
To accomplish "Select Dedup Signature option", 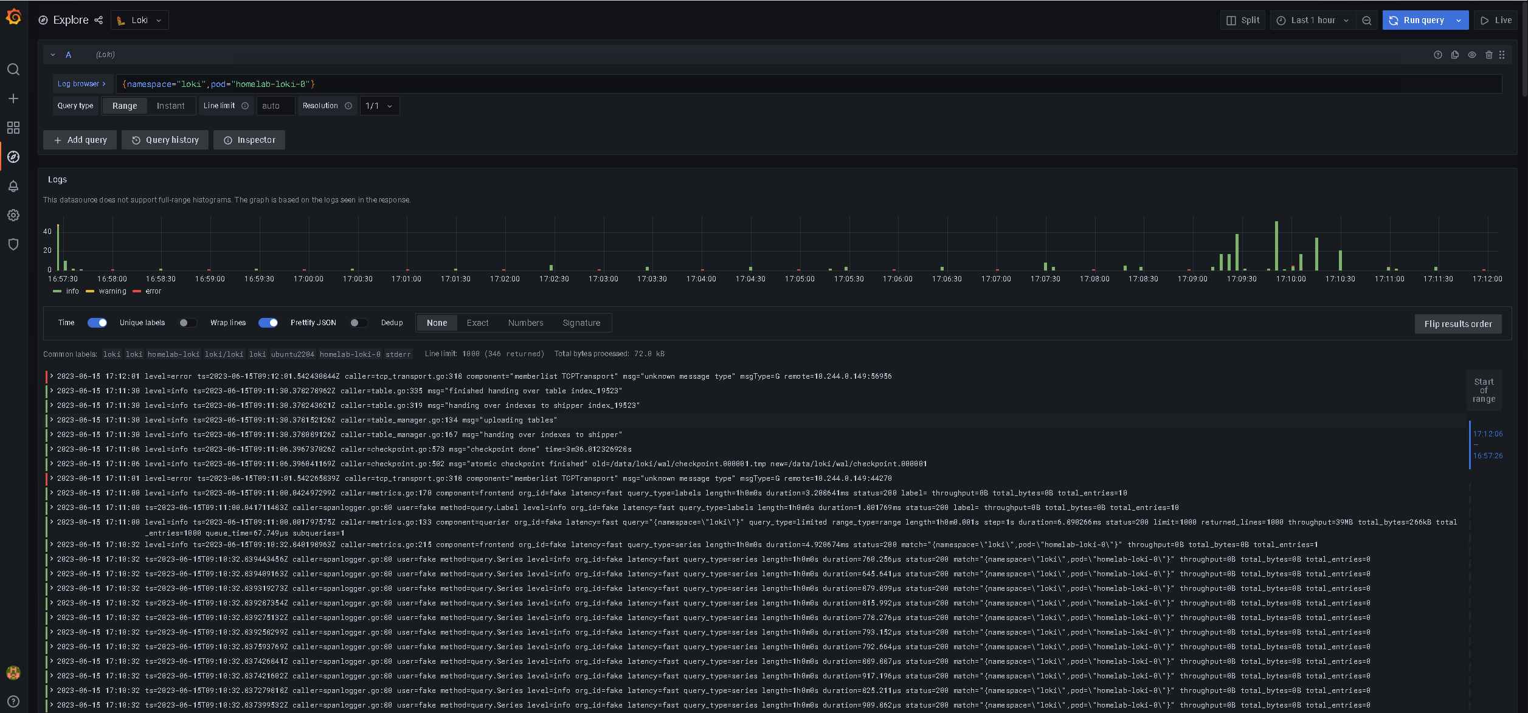I will [581, 323].
